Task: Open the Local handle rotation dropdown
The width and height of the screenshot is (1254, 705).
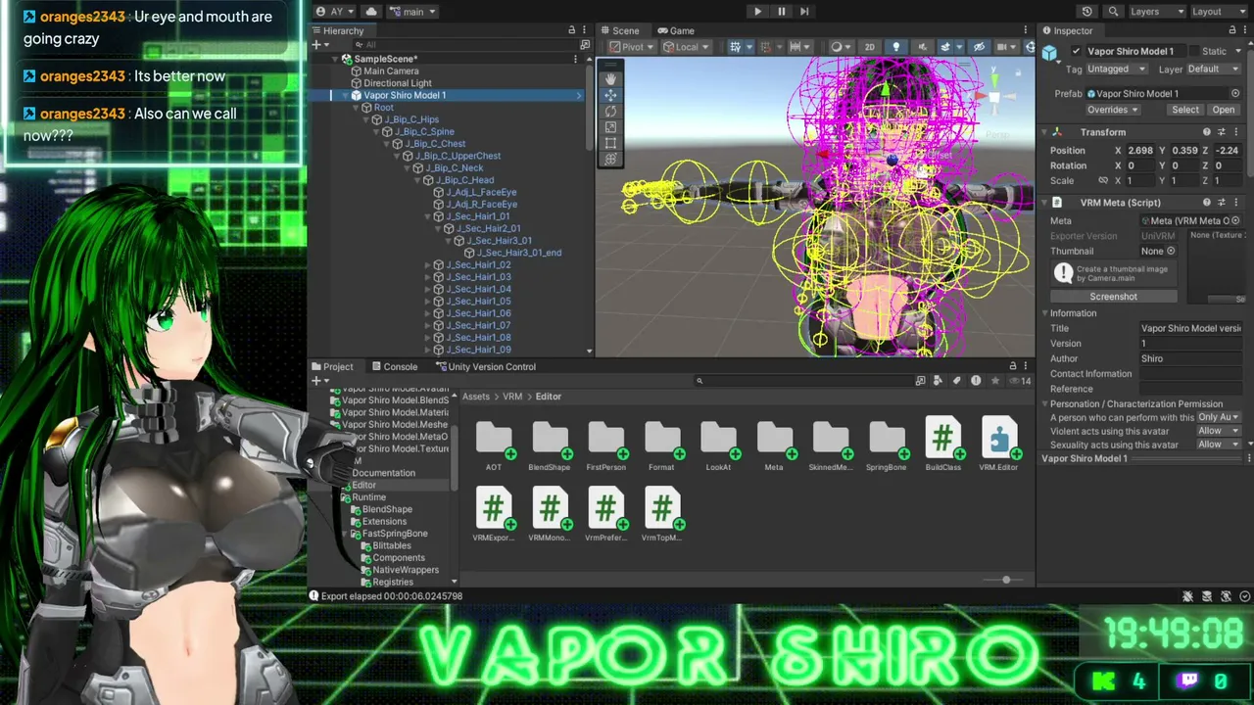Action: (687, 46)
